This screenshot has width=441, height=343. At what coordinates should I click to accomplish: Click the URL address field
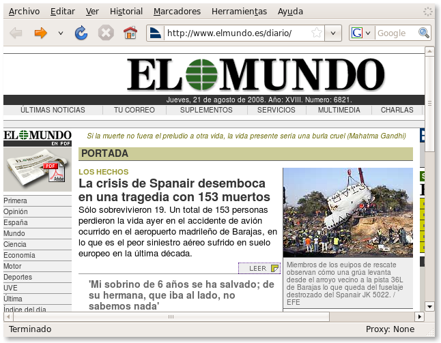click(238, 33)
